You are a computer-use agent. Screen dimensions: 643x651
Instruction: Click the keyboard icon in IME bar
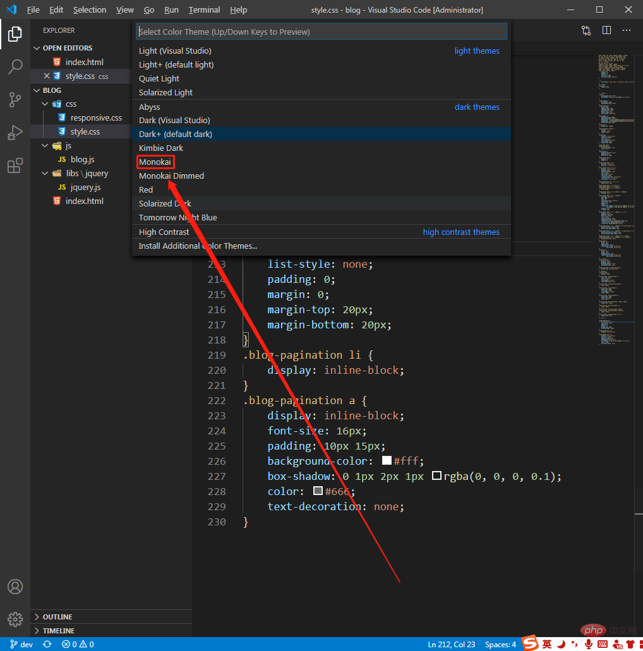pos(603,644)
